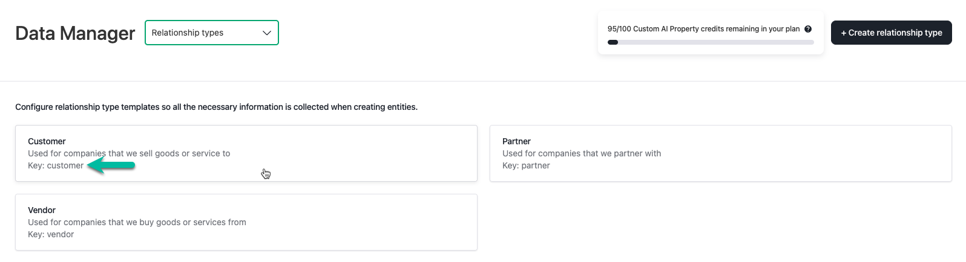966x262 pixels.
Task: Click the Configure relationship type templates instruction text
Action: point(216,107)
